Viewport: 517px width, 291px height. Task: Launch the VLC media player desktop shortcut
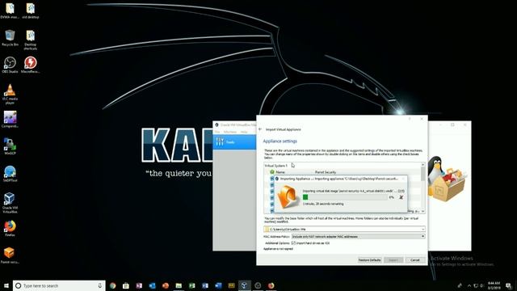pos(10,94)
